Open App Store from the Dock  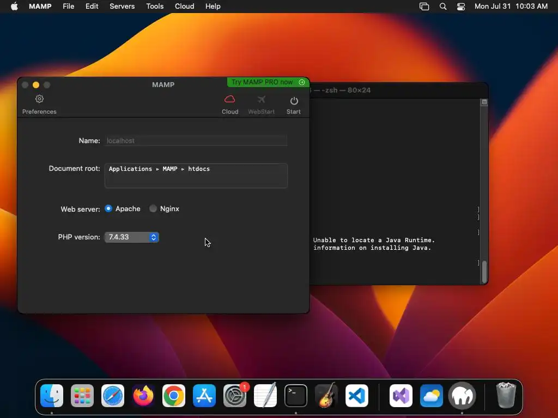tap(204, 396)
